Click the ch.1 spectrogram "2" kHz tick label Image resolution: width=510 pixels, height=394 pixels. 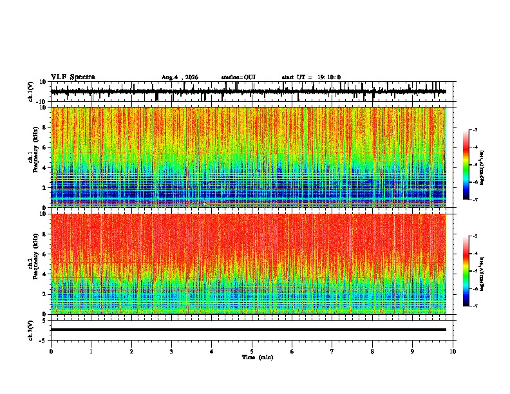(x=44, y=187)
